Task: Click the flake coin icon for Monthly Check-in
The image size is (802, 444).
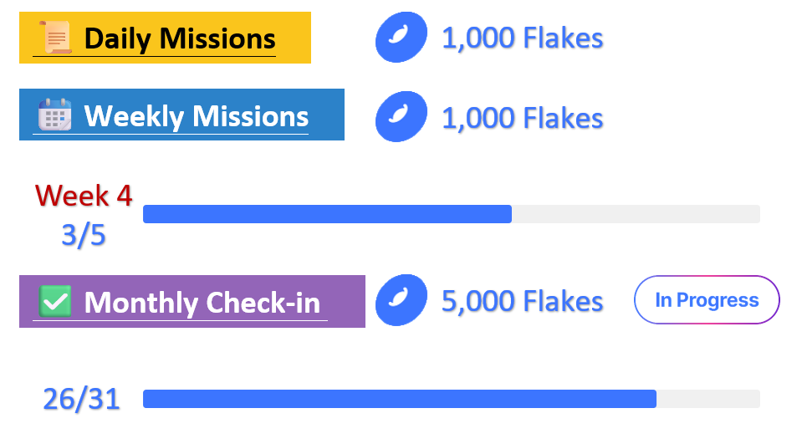Action: click(x=401, y=301)
